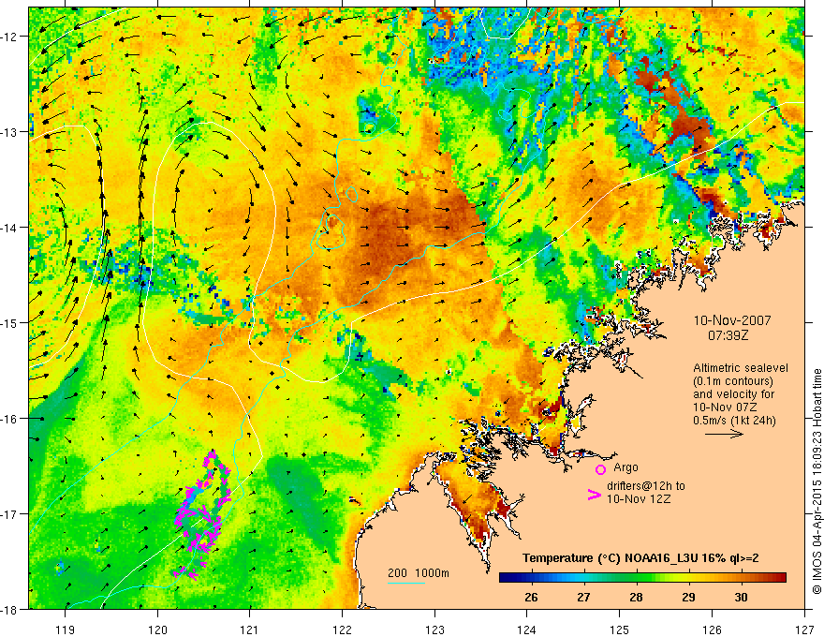Image resolution: width=824 pixels, height=637 pixels.
Task: Click the 'drifters@12h to' legend text
Action: click(x=646, y=485)
